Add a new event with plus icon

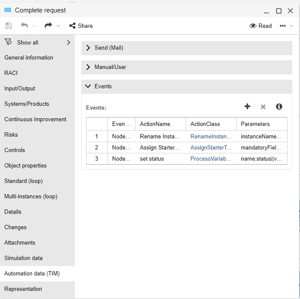pos(247,106)
